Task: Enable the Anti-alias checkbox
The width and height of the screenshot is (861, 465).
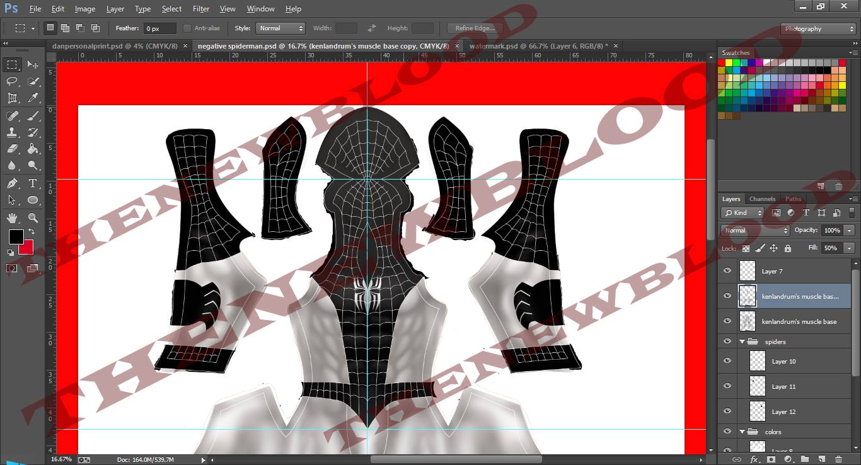Action: point(187,28)
